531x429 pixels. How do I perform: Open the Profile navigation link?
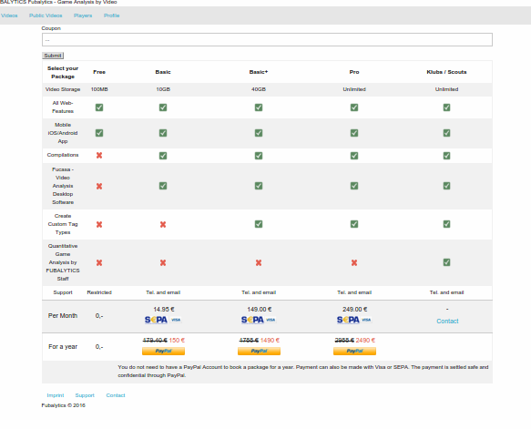(111, 15)
